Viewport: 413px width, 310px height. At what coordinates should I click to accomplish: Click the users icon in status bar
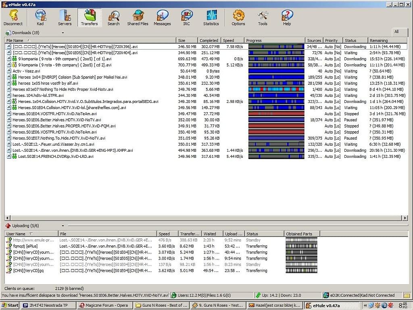click(174, 295)
